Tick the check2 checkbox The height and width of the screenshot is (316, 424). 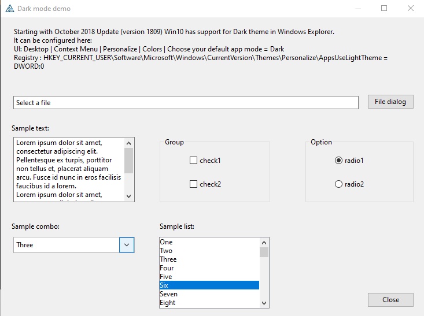coord(194,184)
